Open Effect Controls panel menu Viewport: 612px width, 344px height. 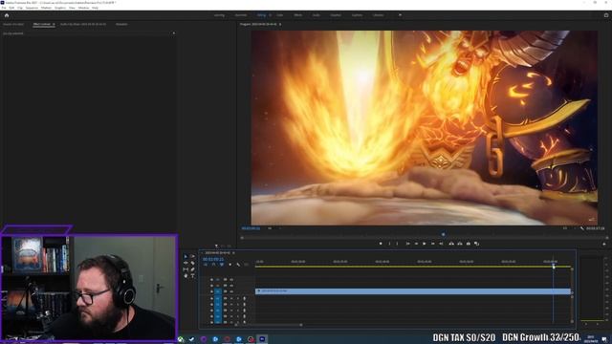tap(54, 24)
